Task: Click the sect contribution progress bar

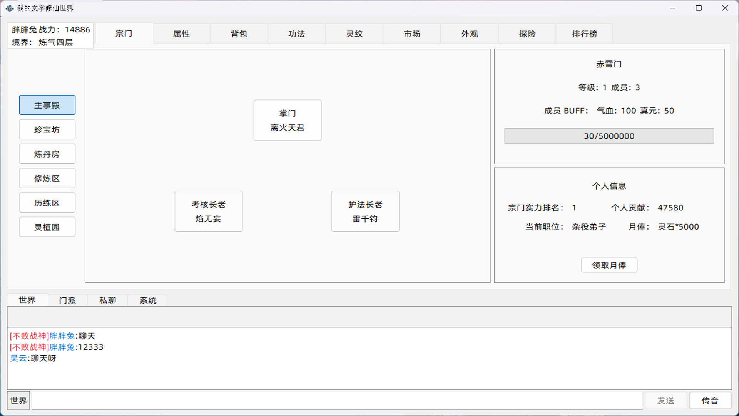Action: pyautogui.click(x=609, y=136)
